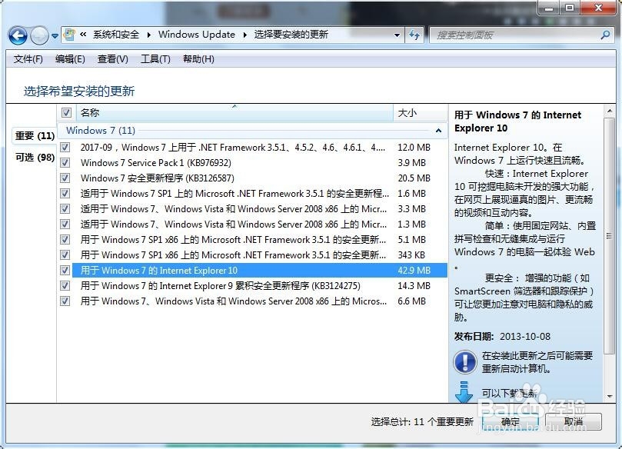This screenshot has height=449, width=622.
Task: Click the restart-required warning icon
Action: [x=465, y=362]
